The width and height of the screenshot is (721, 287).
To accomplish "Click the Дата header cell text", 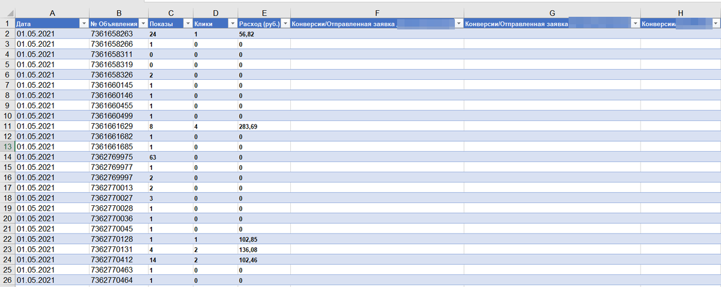I will pos(24,24).
